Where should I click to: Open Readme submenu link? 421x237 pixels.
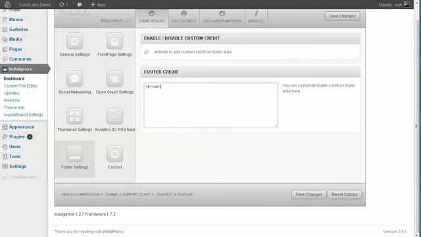click(x=12, y=100)
